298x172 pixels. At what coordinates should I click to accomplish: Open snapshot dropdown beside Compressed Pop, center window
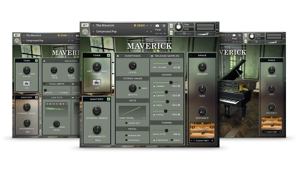(x=93, y=32)
